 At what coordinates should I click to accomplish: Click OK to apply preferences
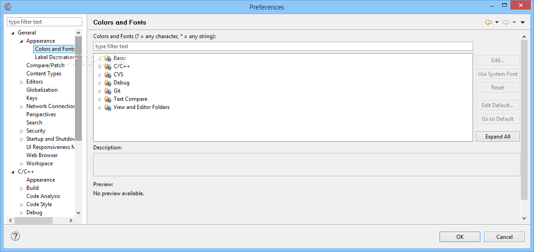click(460, 237)
